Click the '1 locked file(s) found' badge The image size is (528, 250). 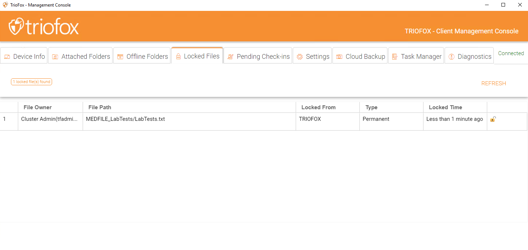[32, 82]
